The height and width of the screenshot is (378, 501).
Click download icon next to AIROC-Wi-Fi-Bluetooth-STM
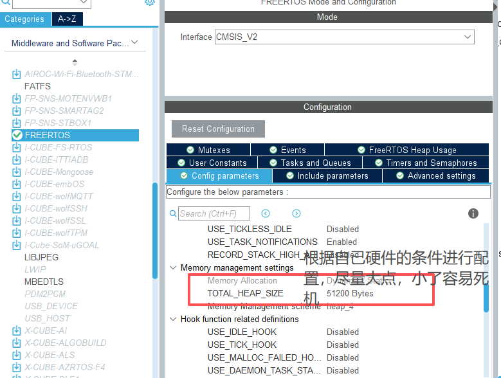pos(17,74)
